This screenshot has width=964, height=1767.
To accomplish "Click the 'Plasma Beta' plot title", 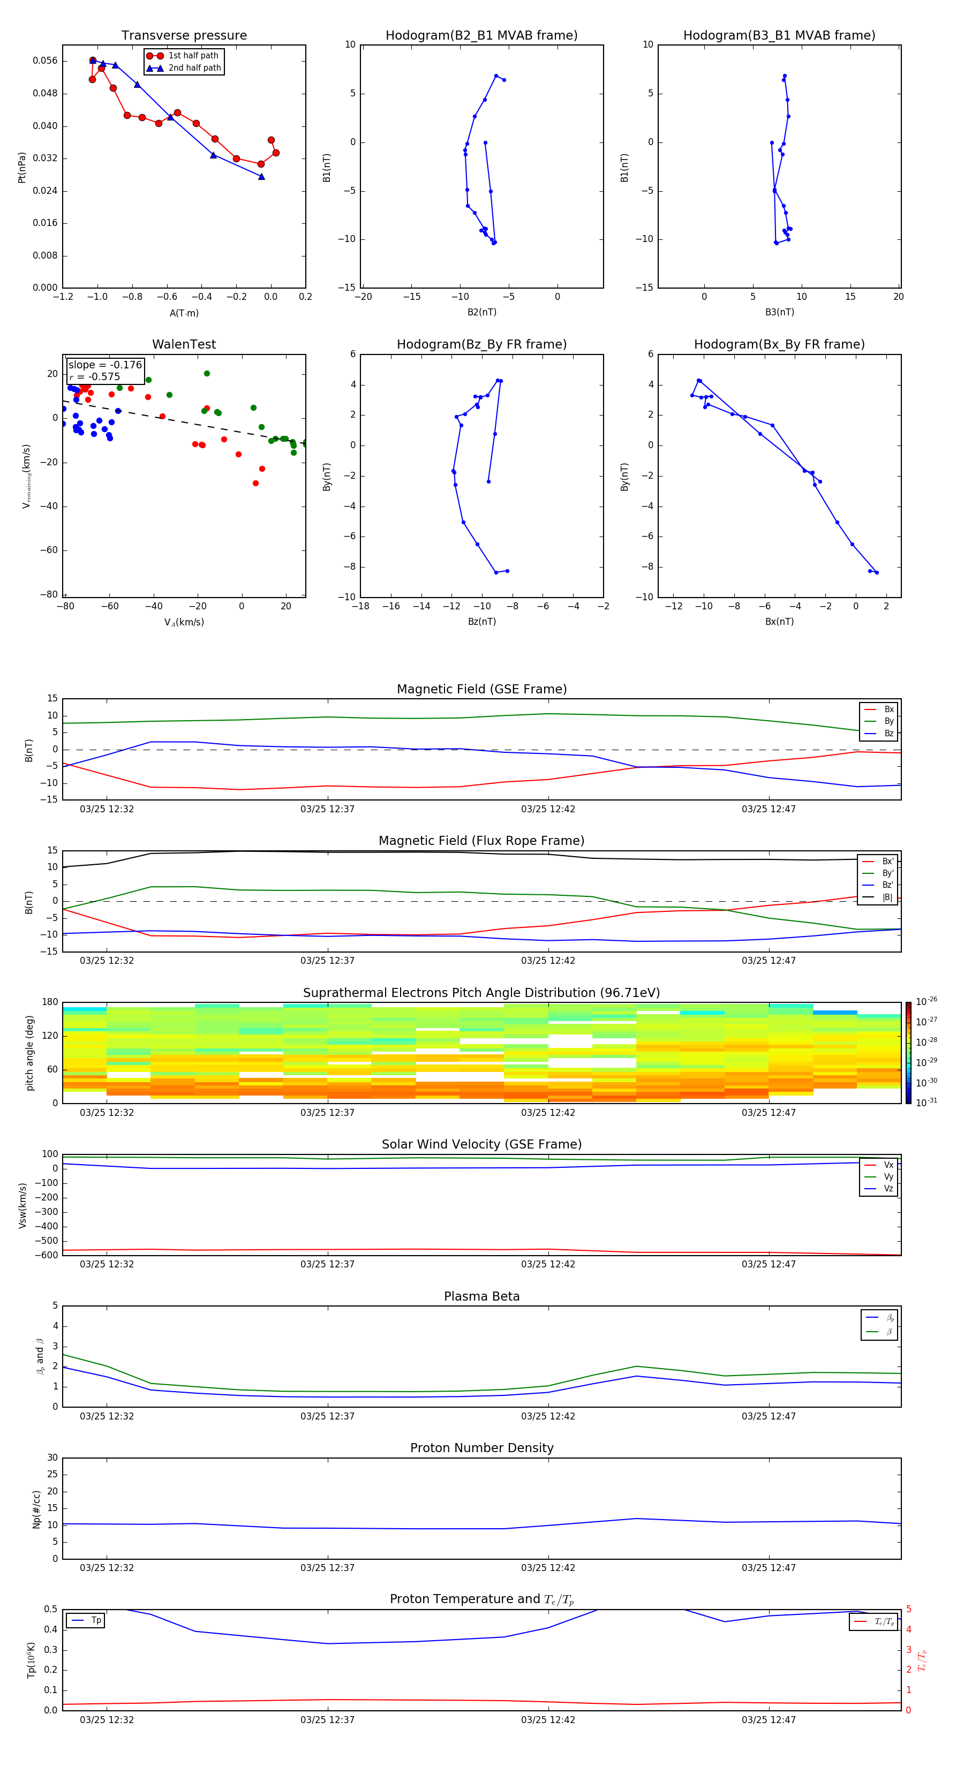I will (x=481, y=1296).
